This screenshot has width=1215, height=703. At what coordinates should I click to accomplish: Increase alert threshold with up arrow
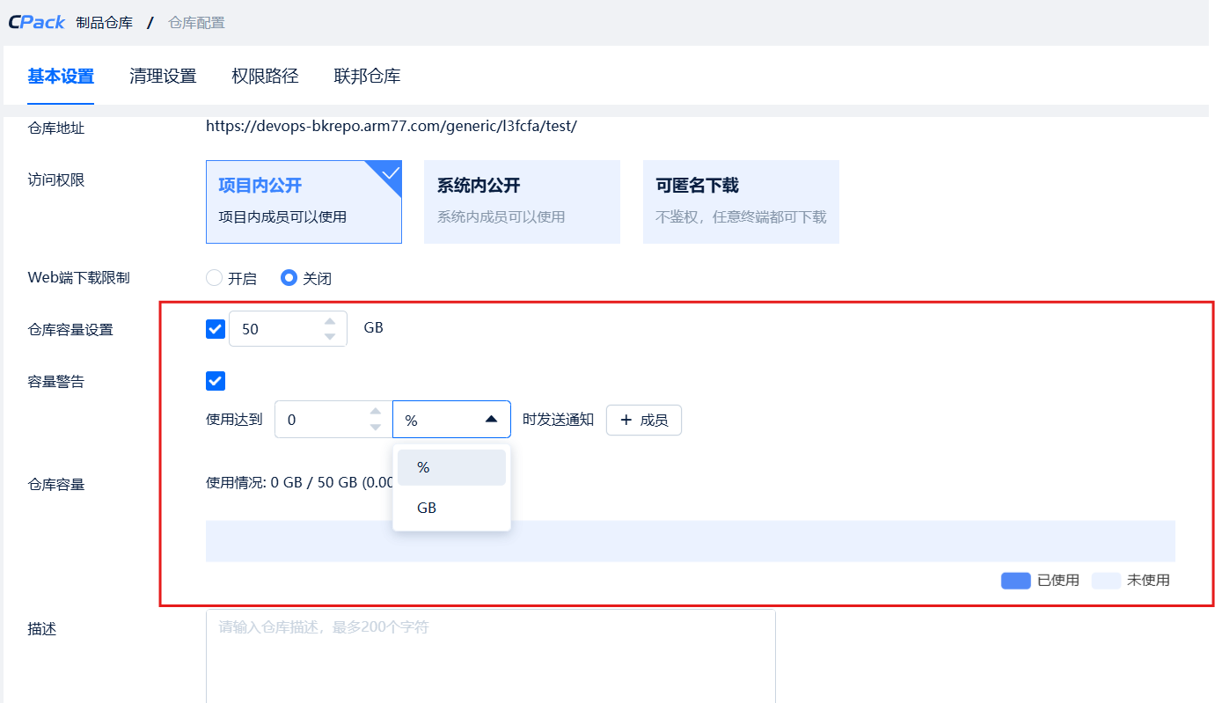coord(376,412)
